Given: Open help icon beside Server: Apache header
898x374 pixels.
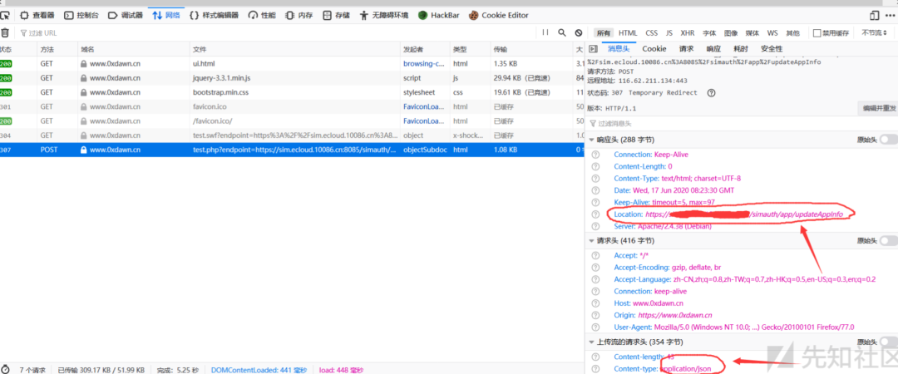Looking at the screenshot, I should [595, 226].
